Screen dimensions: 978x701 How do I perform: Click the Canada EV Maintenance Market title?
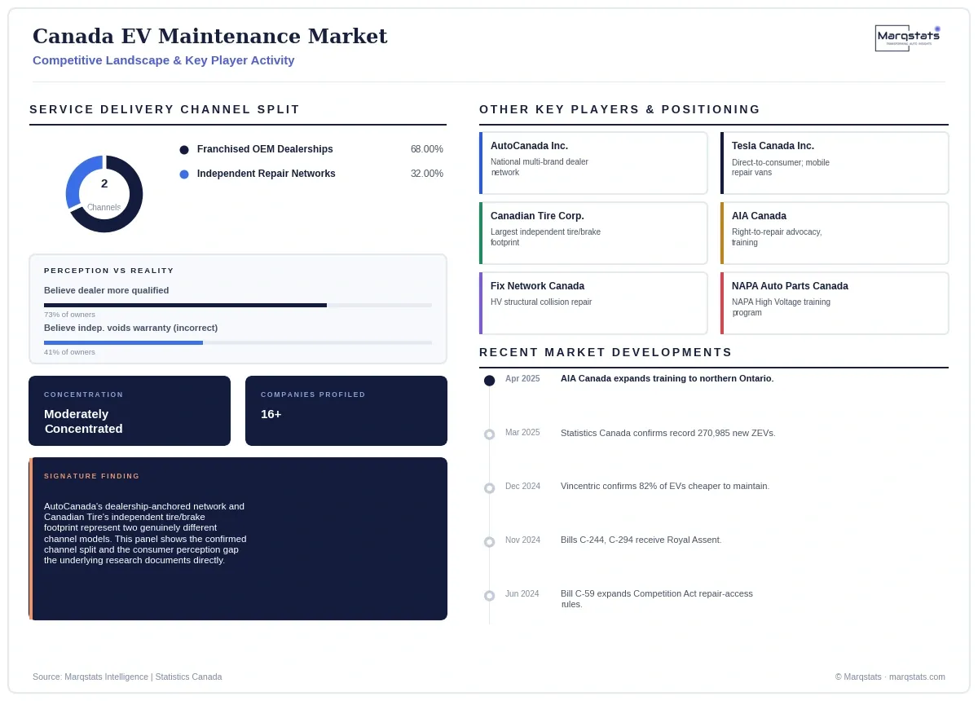[x=209, y=36]
